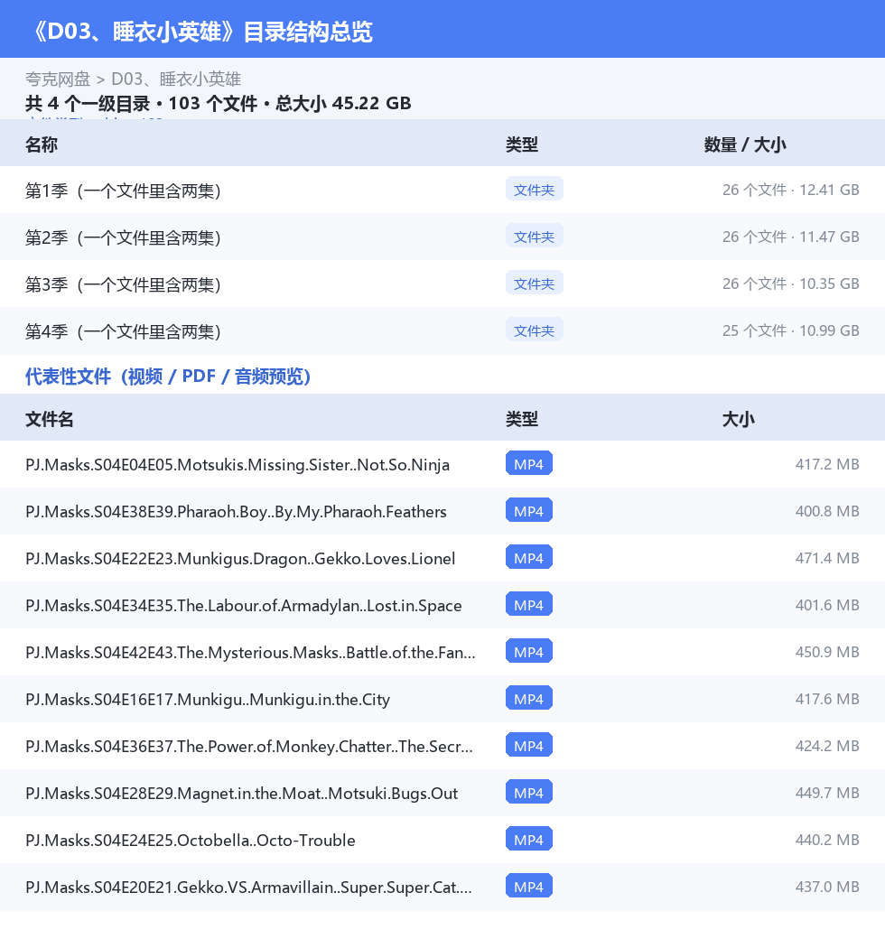This screenshot has width=885, height=939.
Task: Select the The.Labour.of.Armadylan file name
Action: [x=244, y=606]
